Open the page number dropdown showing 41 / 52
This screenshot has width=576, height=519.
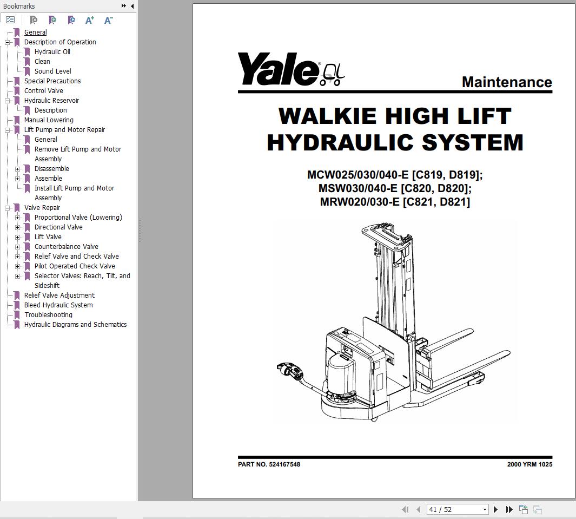point(485,509)
